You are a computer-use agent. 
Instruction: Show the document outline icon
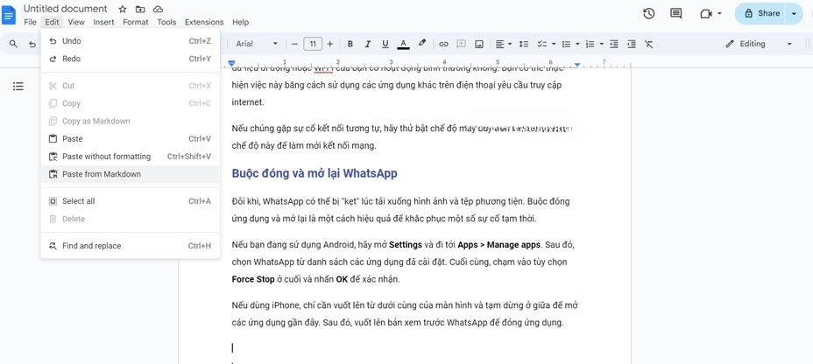pos(18,86)
